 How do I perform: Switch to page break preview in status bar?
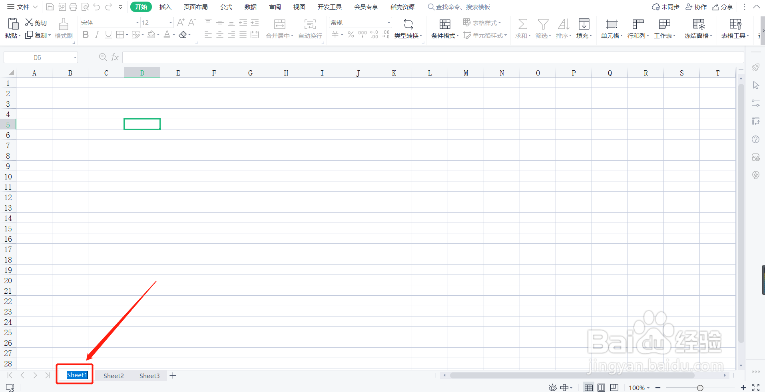[614, 388]
